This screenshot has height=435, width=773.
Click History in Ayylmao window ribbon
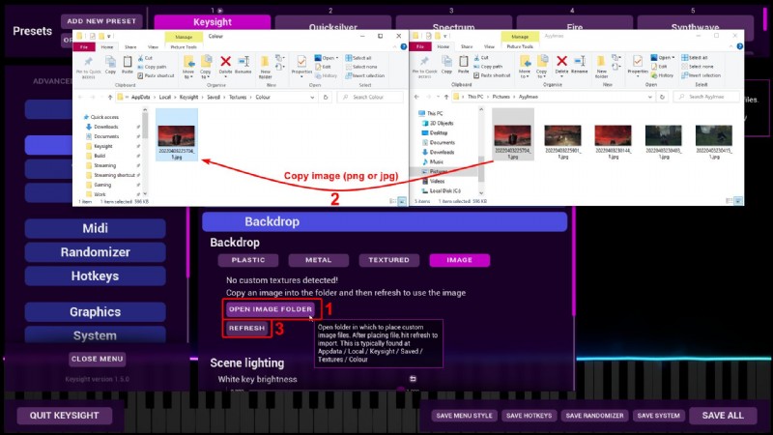click(663, 75)
